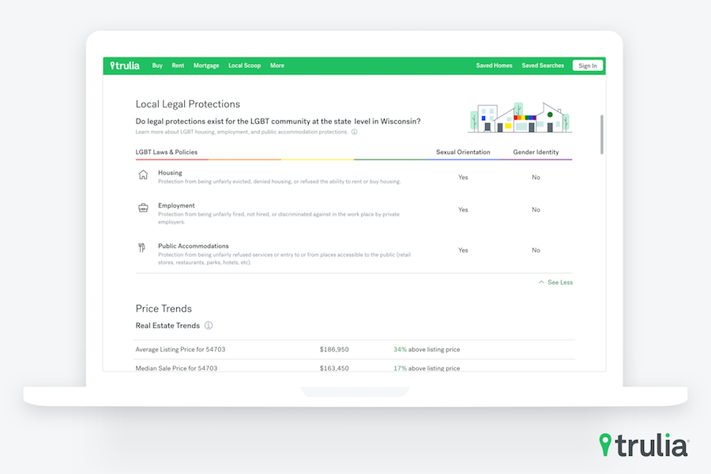Open the Mortgage menu
711x474 pixels.
pyautogui.click(x=206, y=66)
